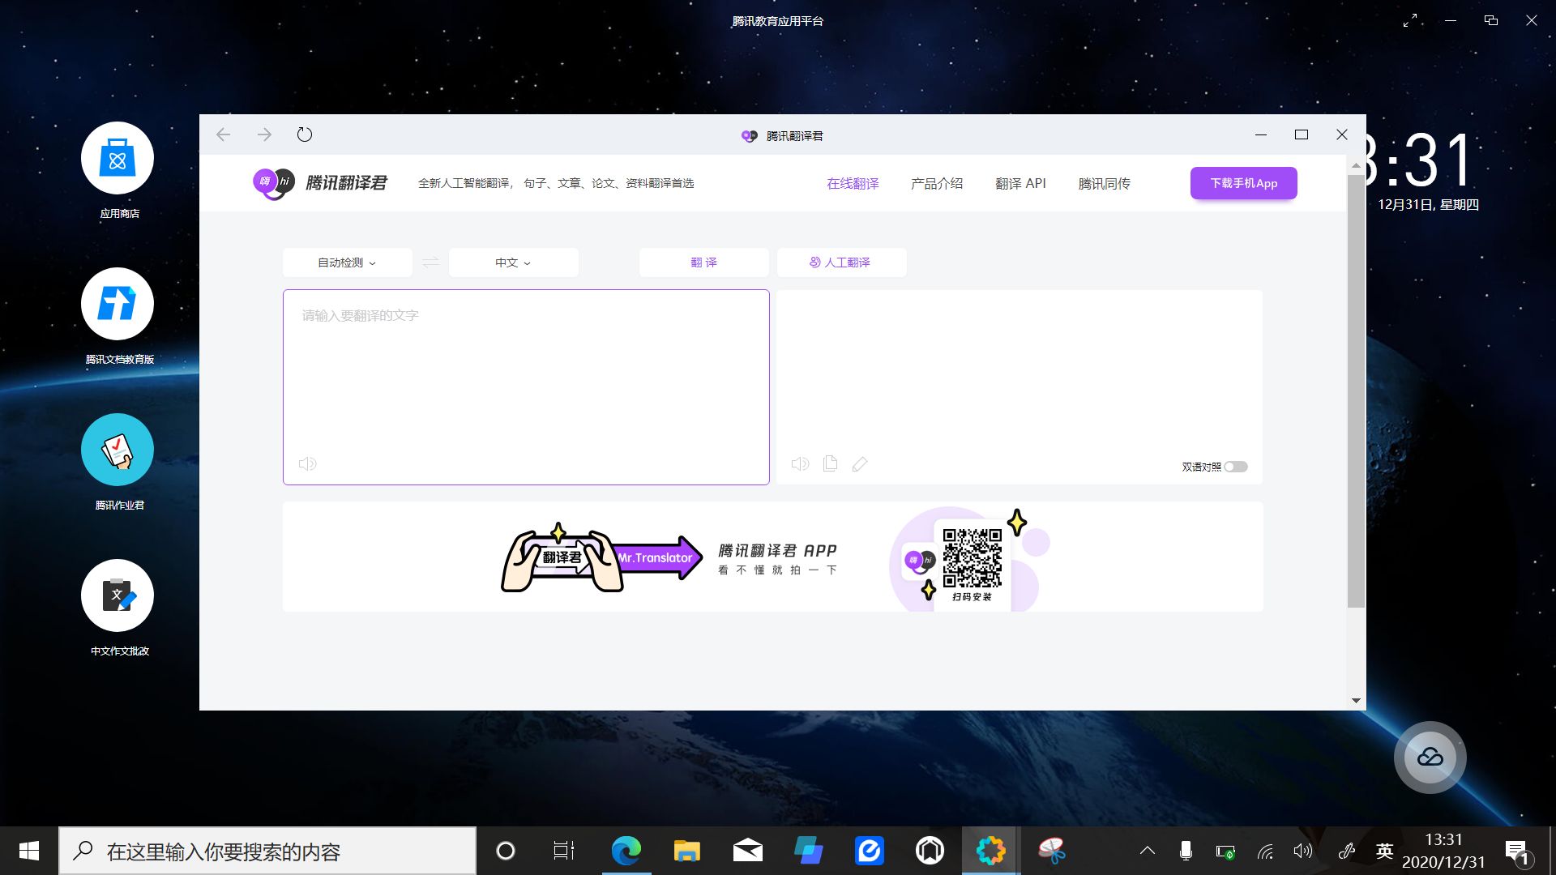Image resolution: width=1556 pixels, height=875 pixels.
Task: Open the 腾讯作业君 desktop icon
Action: pos(118,450)
